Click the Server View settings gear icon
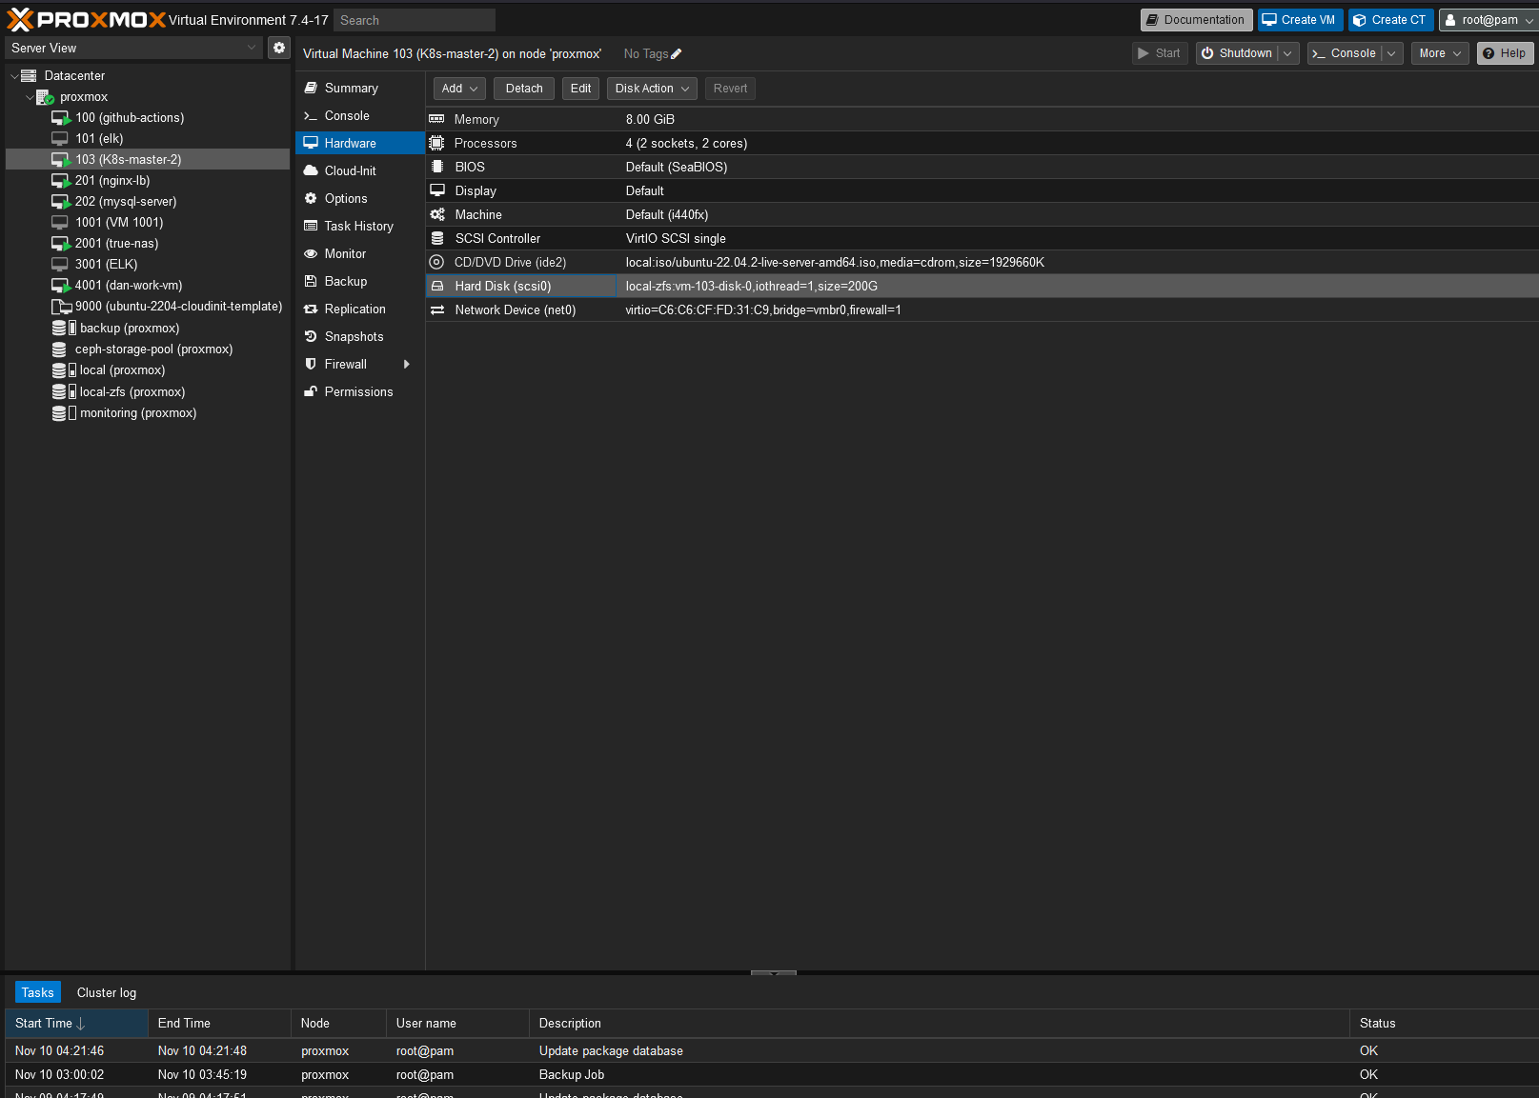Image resolution: width=1539 pixels, height=1098 pixels. tap(279, 48)
